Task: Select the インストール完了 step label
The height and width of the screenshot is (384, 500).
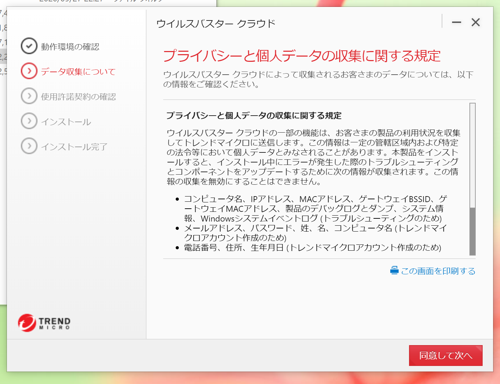Action: (x=74, y=147)
